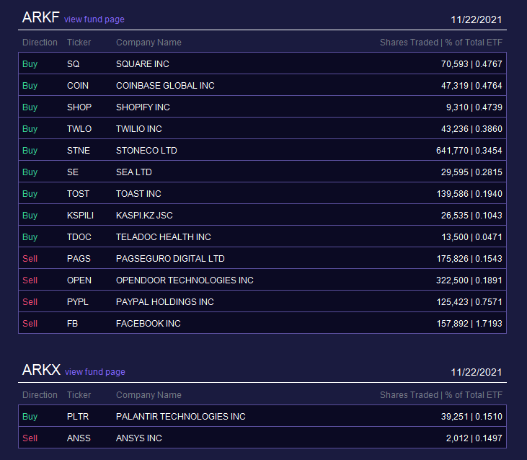Image resolution: width=527 pixels, height=460 pixels.
Task: Click shares value 26,535 | 0.1043
Action: coord(471,216)
